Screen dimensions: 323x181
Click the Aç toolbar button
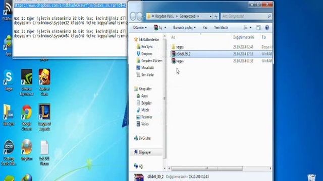pos(158,28)
